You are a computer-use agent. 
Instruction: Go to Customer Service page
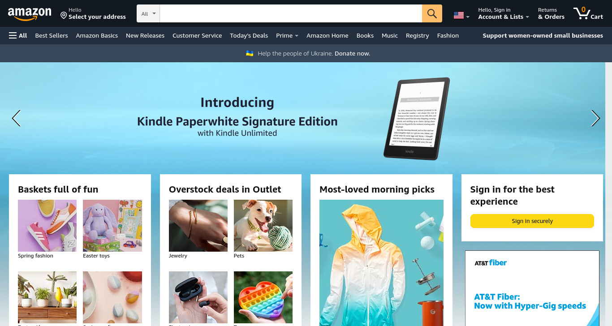pos(197,35)
